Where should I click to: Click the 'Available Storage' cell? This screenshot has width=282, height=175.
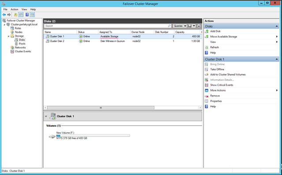tap(109, 36)
